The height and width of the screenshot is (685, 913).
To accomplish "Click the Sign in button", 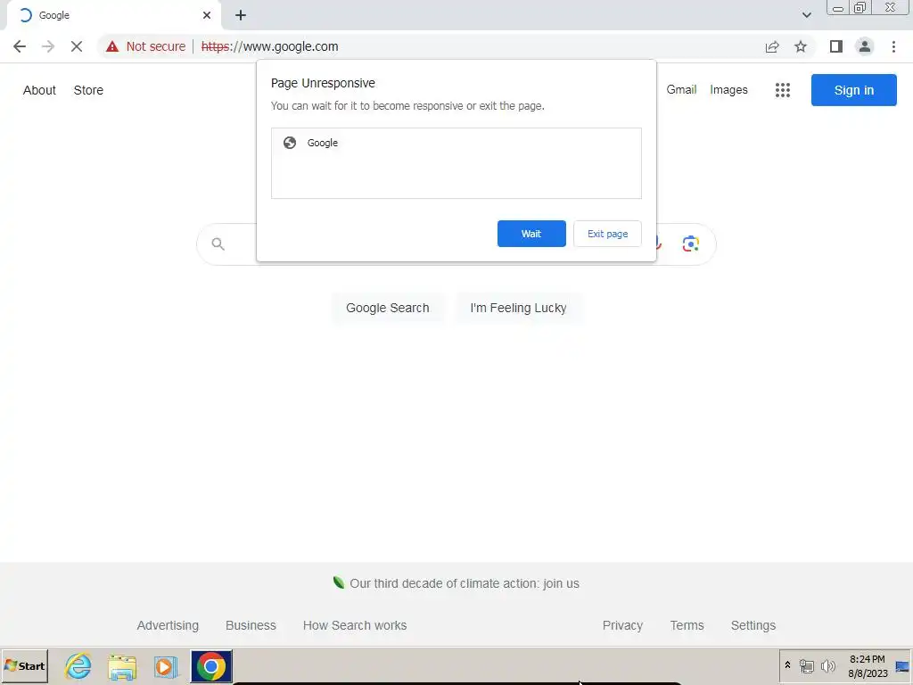I will [853, 90].
